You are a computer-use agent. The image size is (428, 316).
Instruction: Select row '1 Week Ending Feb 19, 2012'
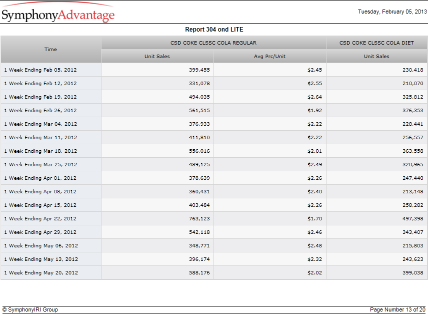213,97
